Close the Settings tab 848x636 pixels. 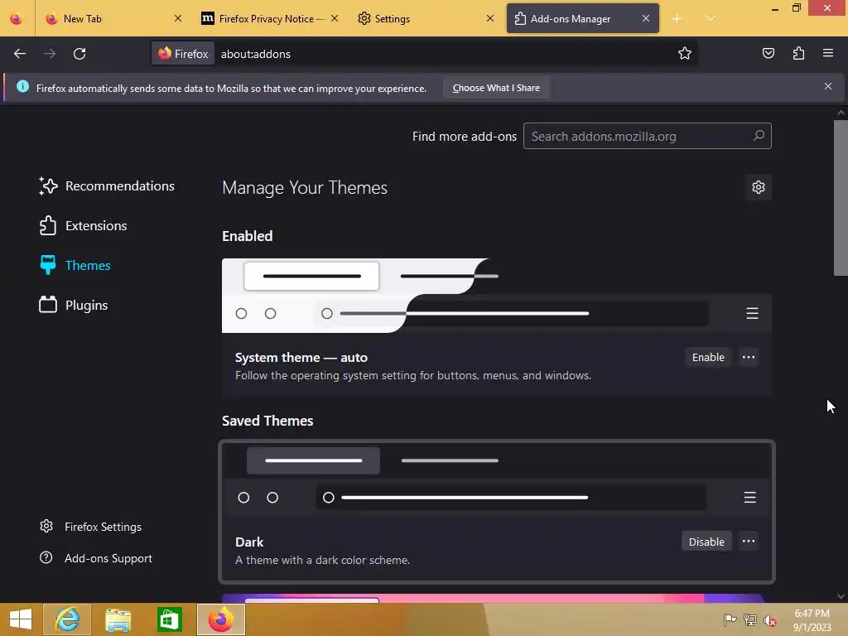[490, 18]
